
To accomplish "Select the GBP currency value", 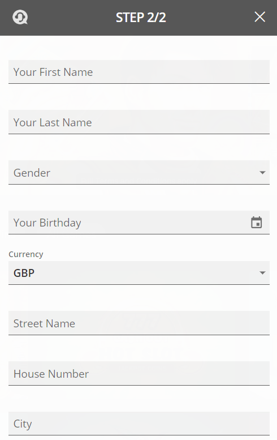I will 24,273.
